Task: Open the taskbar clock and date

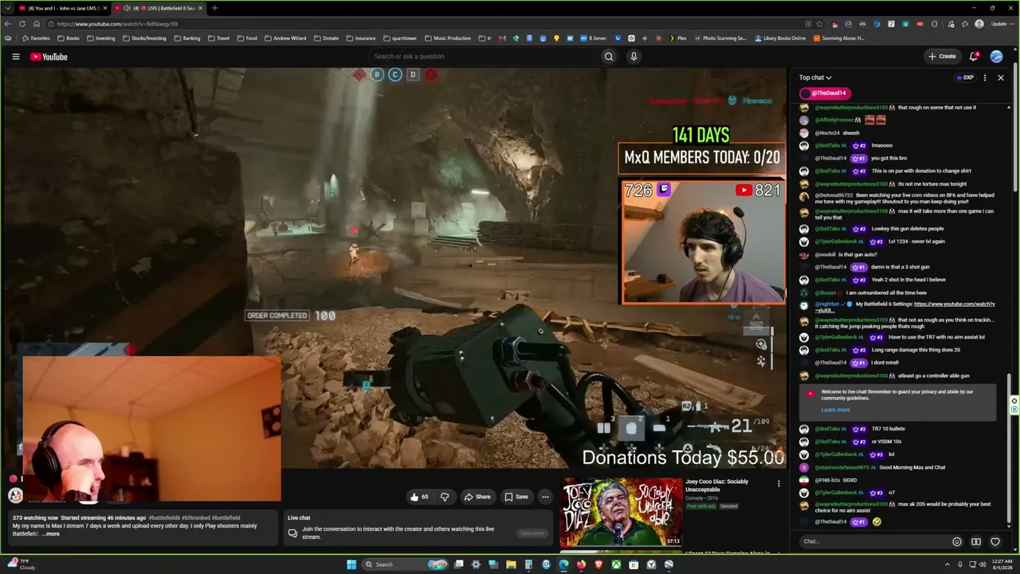Action: pyautogui.click(x=1002, y=564)
